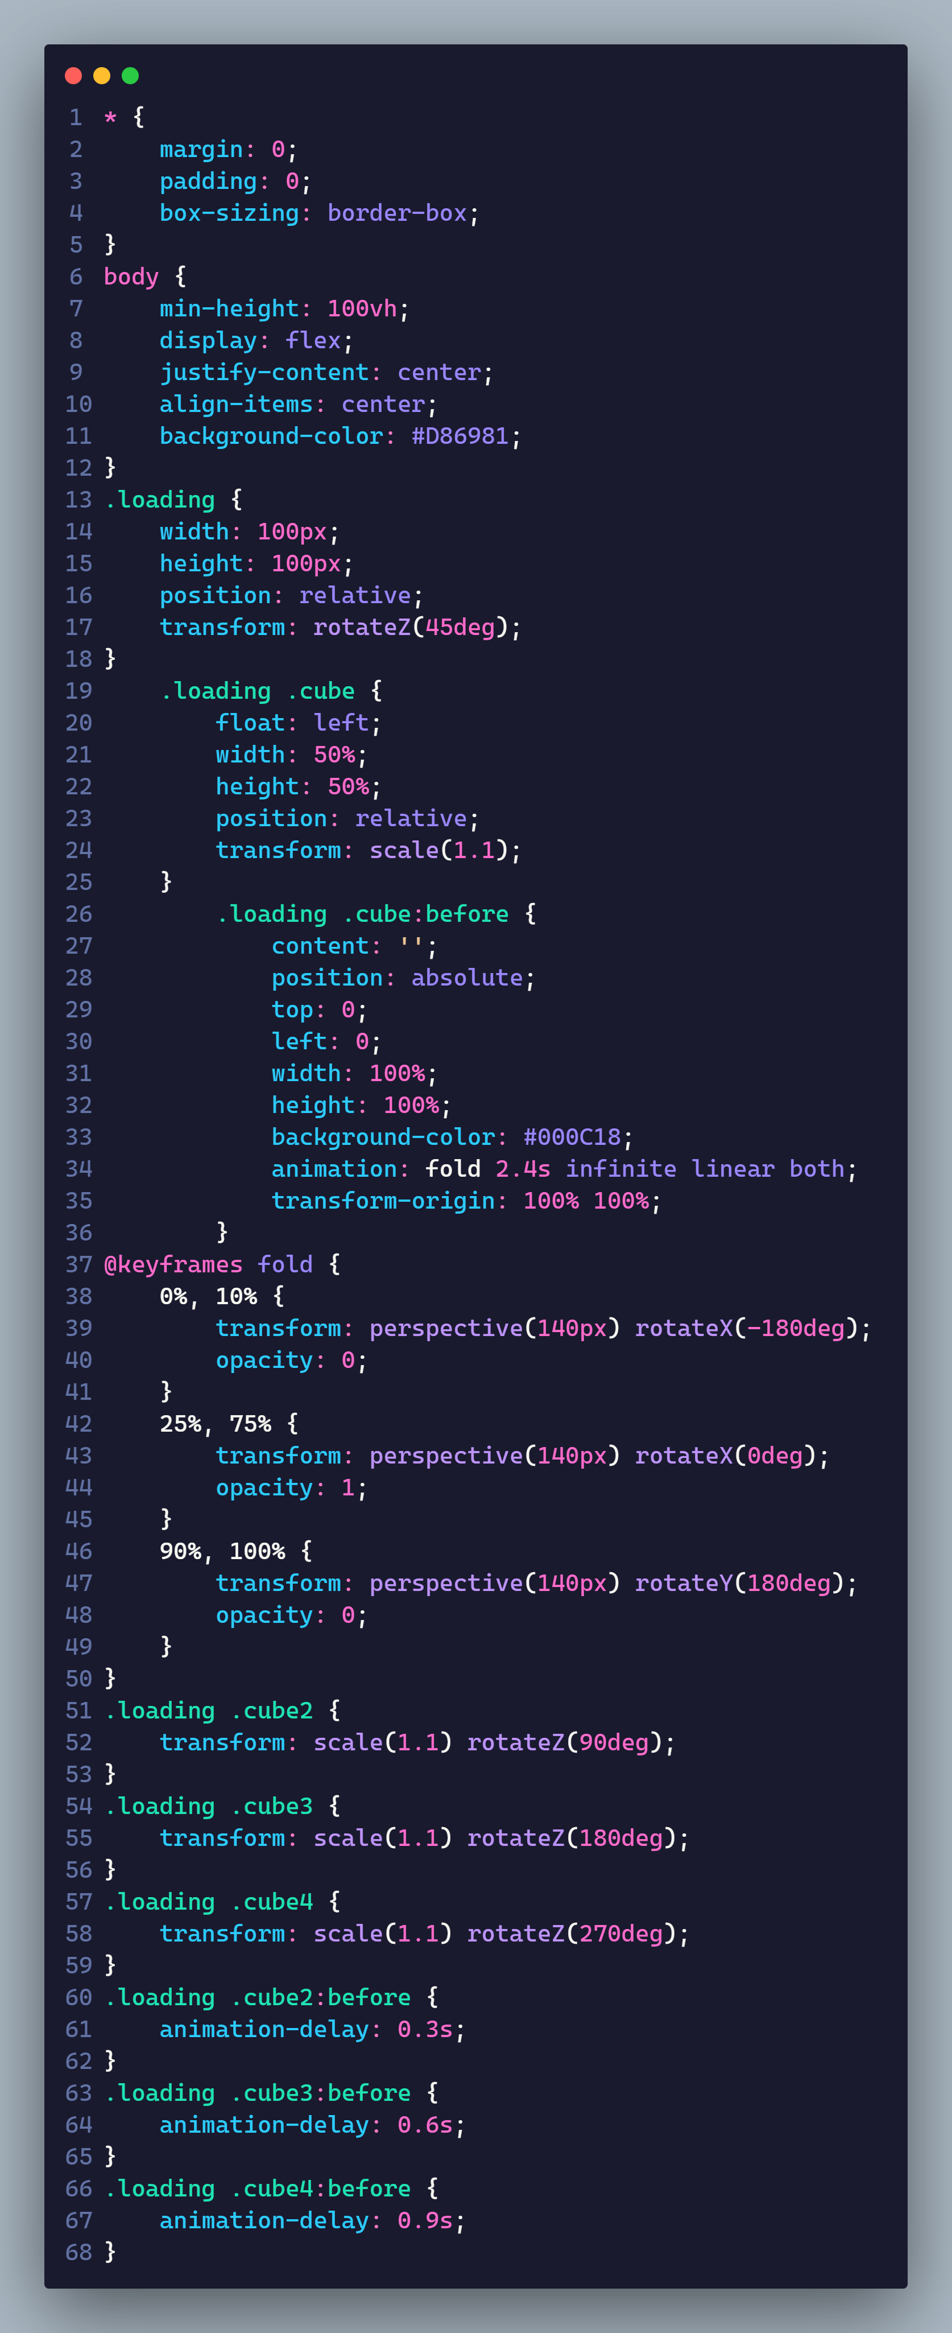Click the min-height property
This screenshot has width=952, height=2333.
click(x=229, y=308)
